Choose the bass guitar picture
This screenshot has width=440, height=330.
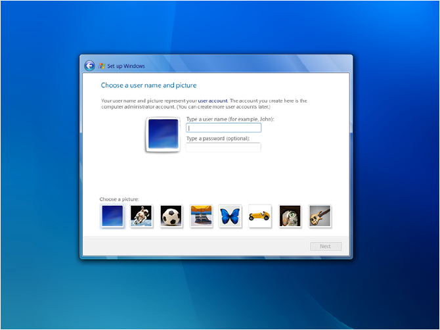click(x=320, y=216)
